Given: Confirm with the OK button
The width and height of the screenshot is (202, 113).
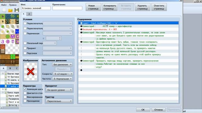Looking at the screenshot, I should point(143,110).
